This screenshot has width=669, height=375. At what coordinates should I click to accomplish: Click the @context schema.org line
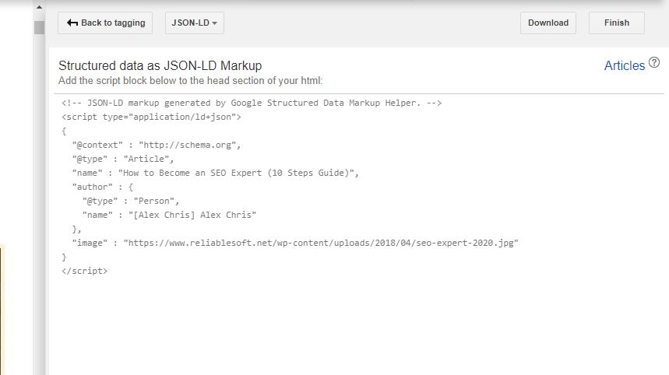[x=157, y=145]
